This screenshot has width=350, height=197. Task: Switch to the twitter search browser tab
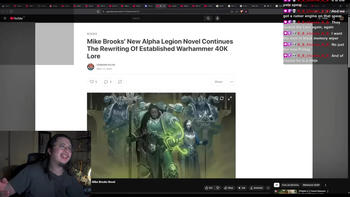[220, 6]
